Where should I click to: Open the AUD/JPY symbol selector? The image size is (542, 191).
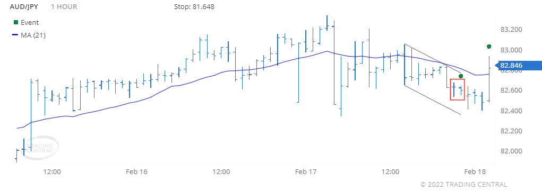[x=24, y=6]
